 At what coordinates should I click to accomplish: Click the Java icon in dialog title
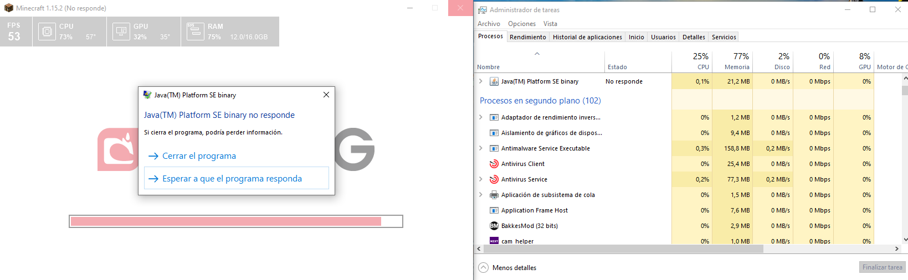147,95
